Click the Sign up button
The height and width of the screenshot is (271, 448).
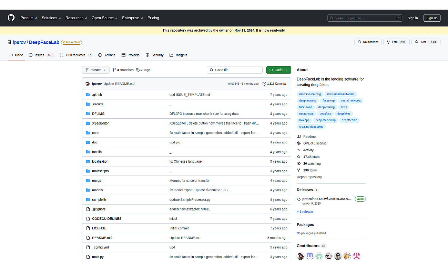[x=432, y=18]
